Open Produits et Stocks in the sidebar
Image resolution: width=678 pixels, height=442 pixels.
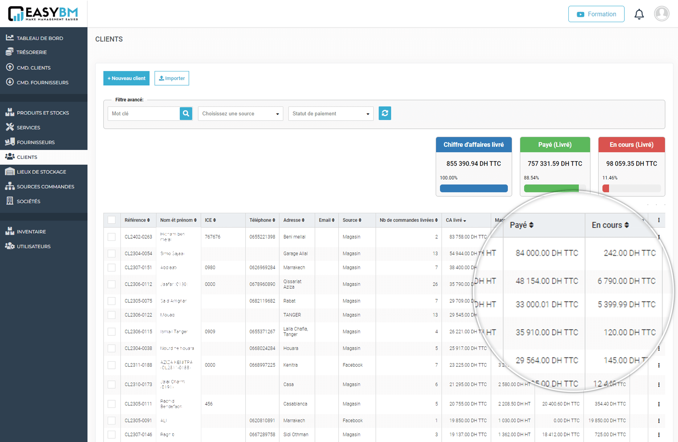pos(43,113)
